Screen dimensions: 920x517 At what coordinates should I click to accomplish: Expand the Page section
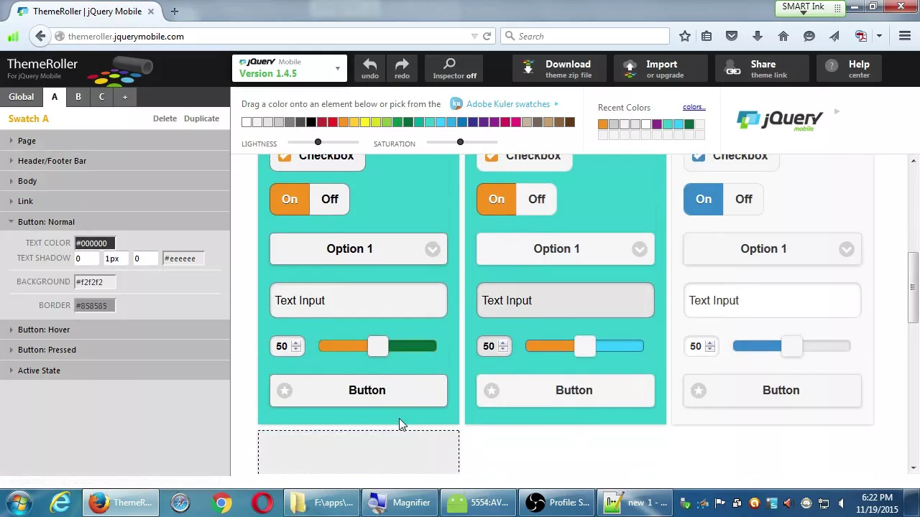(115, 141)
